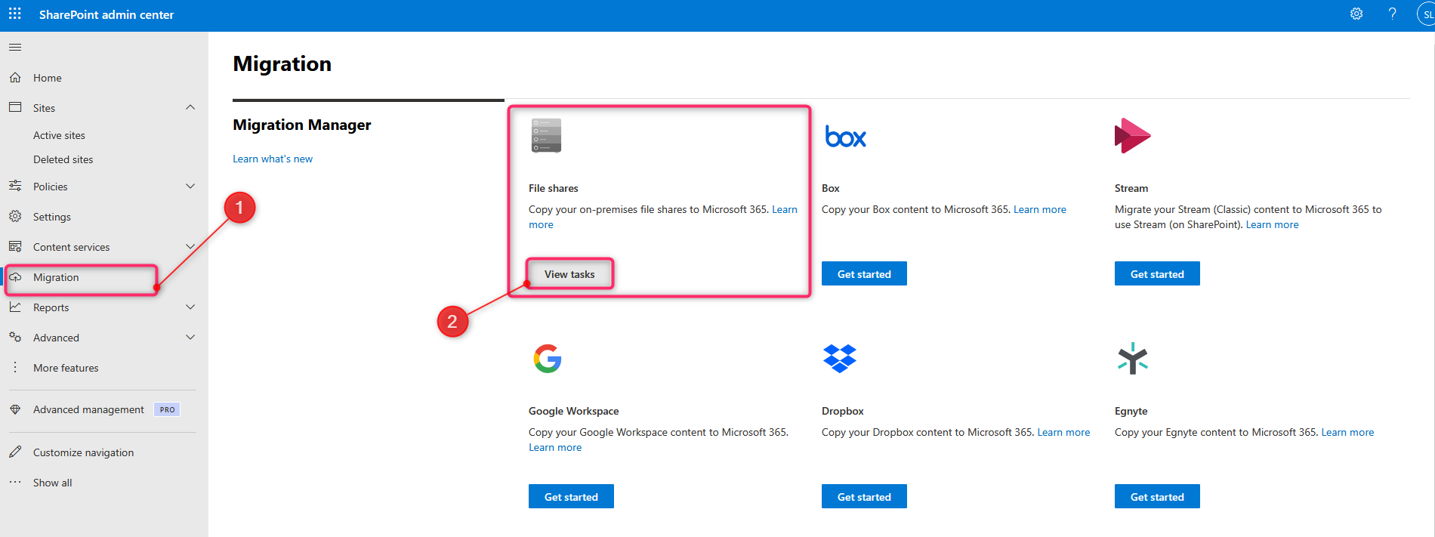This screenshot has width=1435, height=537.
Task: Click the Content services icon
Action: click(15, 246)
